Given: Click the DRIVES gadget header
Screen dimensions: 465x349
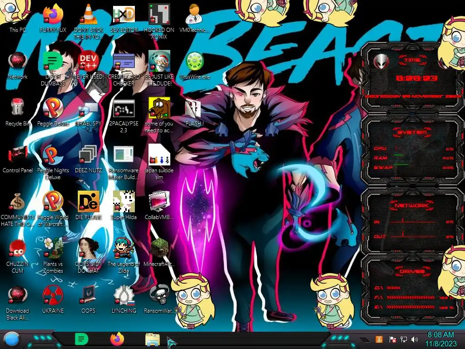Looking at the screenshot, I should point(412,271).
